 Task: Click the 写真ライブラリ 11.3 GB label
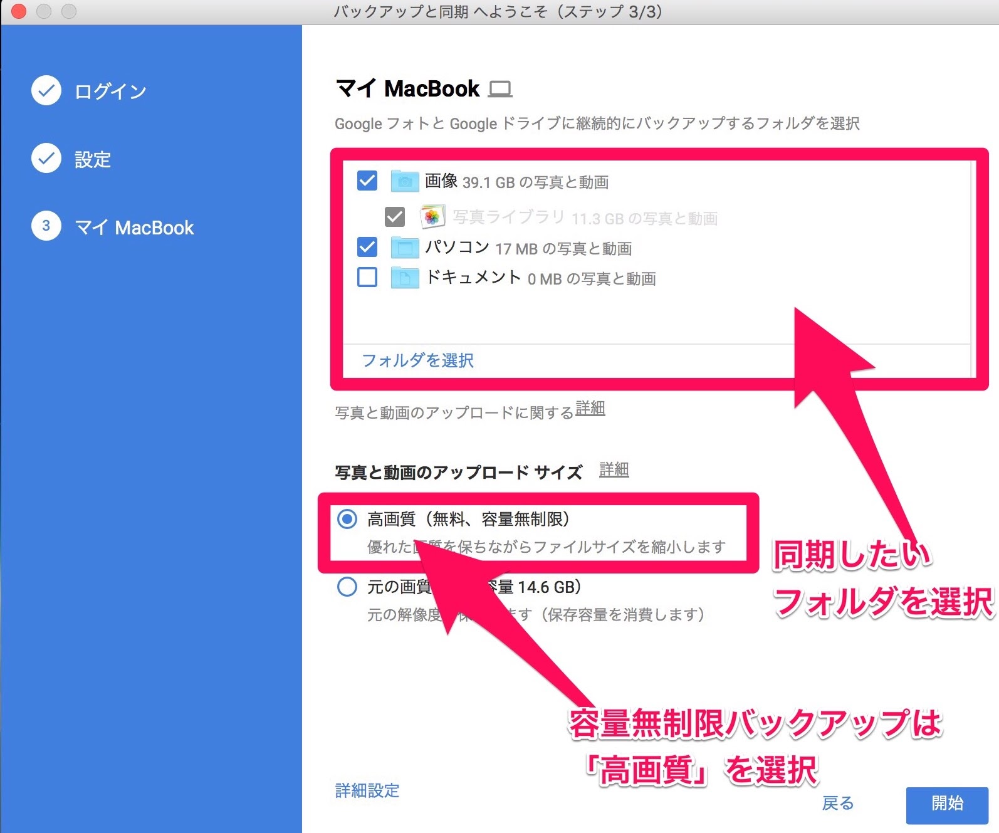tap(585, 217)
